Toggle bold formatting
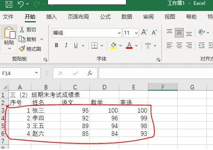213x150 pixels. coord(57,45)
